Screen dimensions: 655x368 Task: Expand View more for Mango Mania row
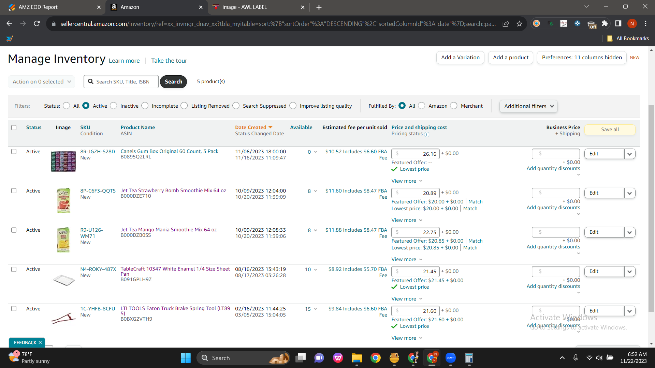[407, 259]
